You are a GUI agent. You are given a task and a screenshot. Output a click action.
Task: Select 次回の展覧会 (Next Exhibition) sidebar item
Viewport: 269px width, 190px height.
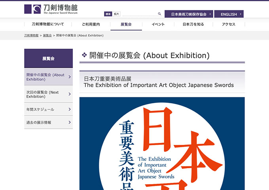click(x=48, y=94)
